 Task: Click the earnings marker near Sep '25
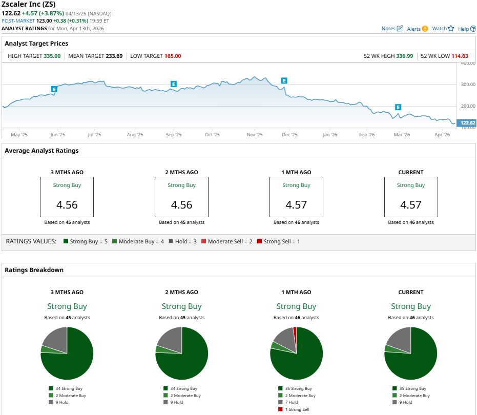174,84
